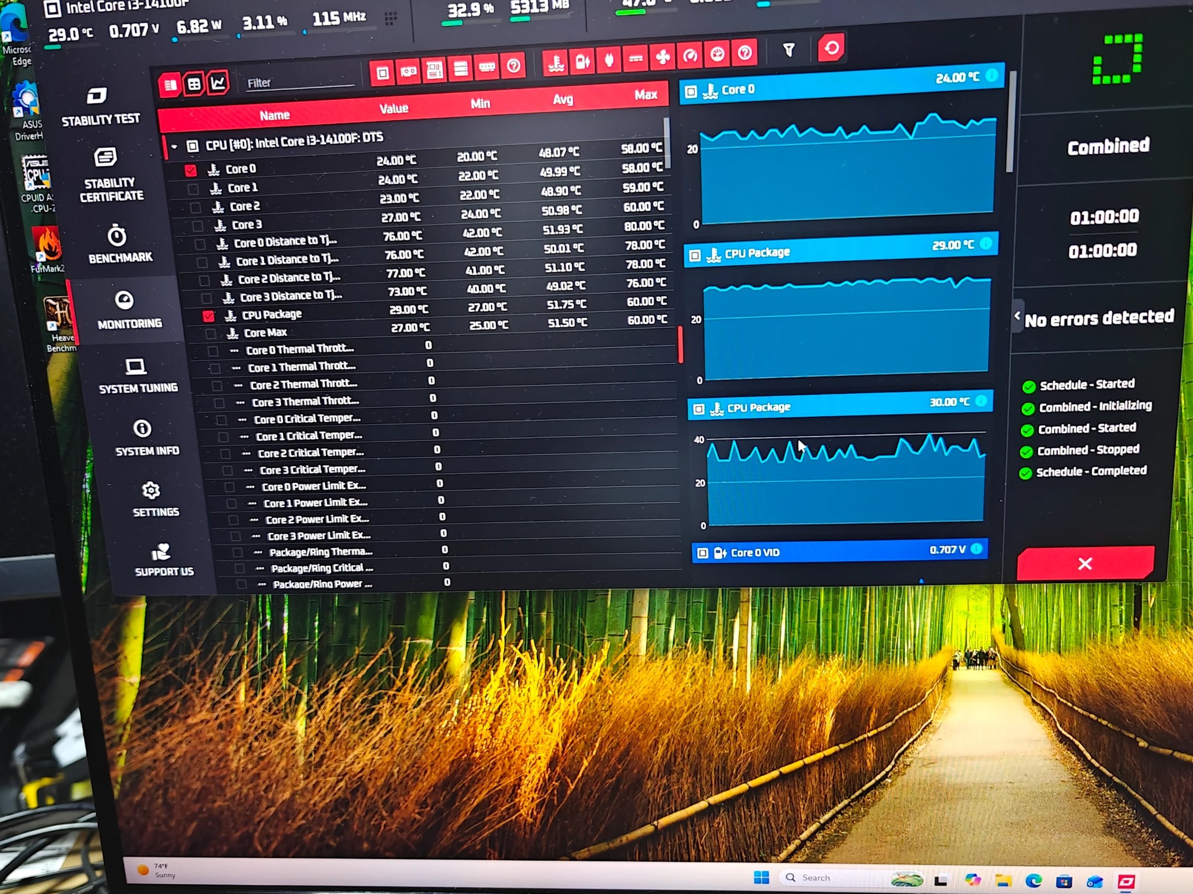The height and width of the screenshot is (894, 1193).
Task: Collapse the test status side panel arrow
Action: point(1018,315)
